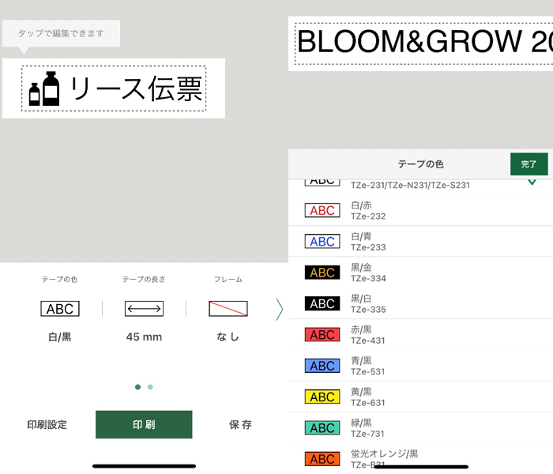Tap the 完了 done button
Image resolution: width=553 pixels, height=474 pixels.
coord(529,164)
